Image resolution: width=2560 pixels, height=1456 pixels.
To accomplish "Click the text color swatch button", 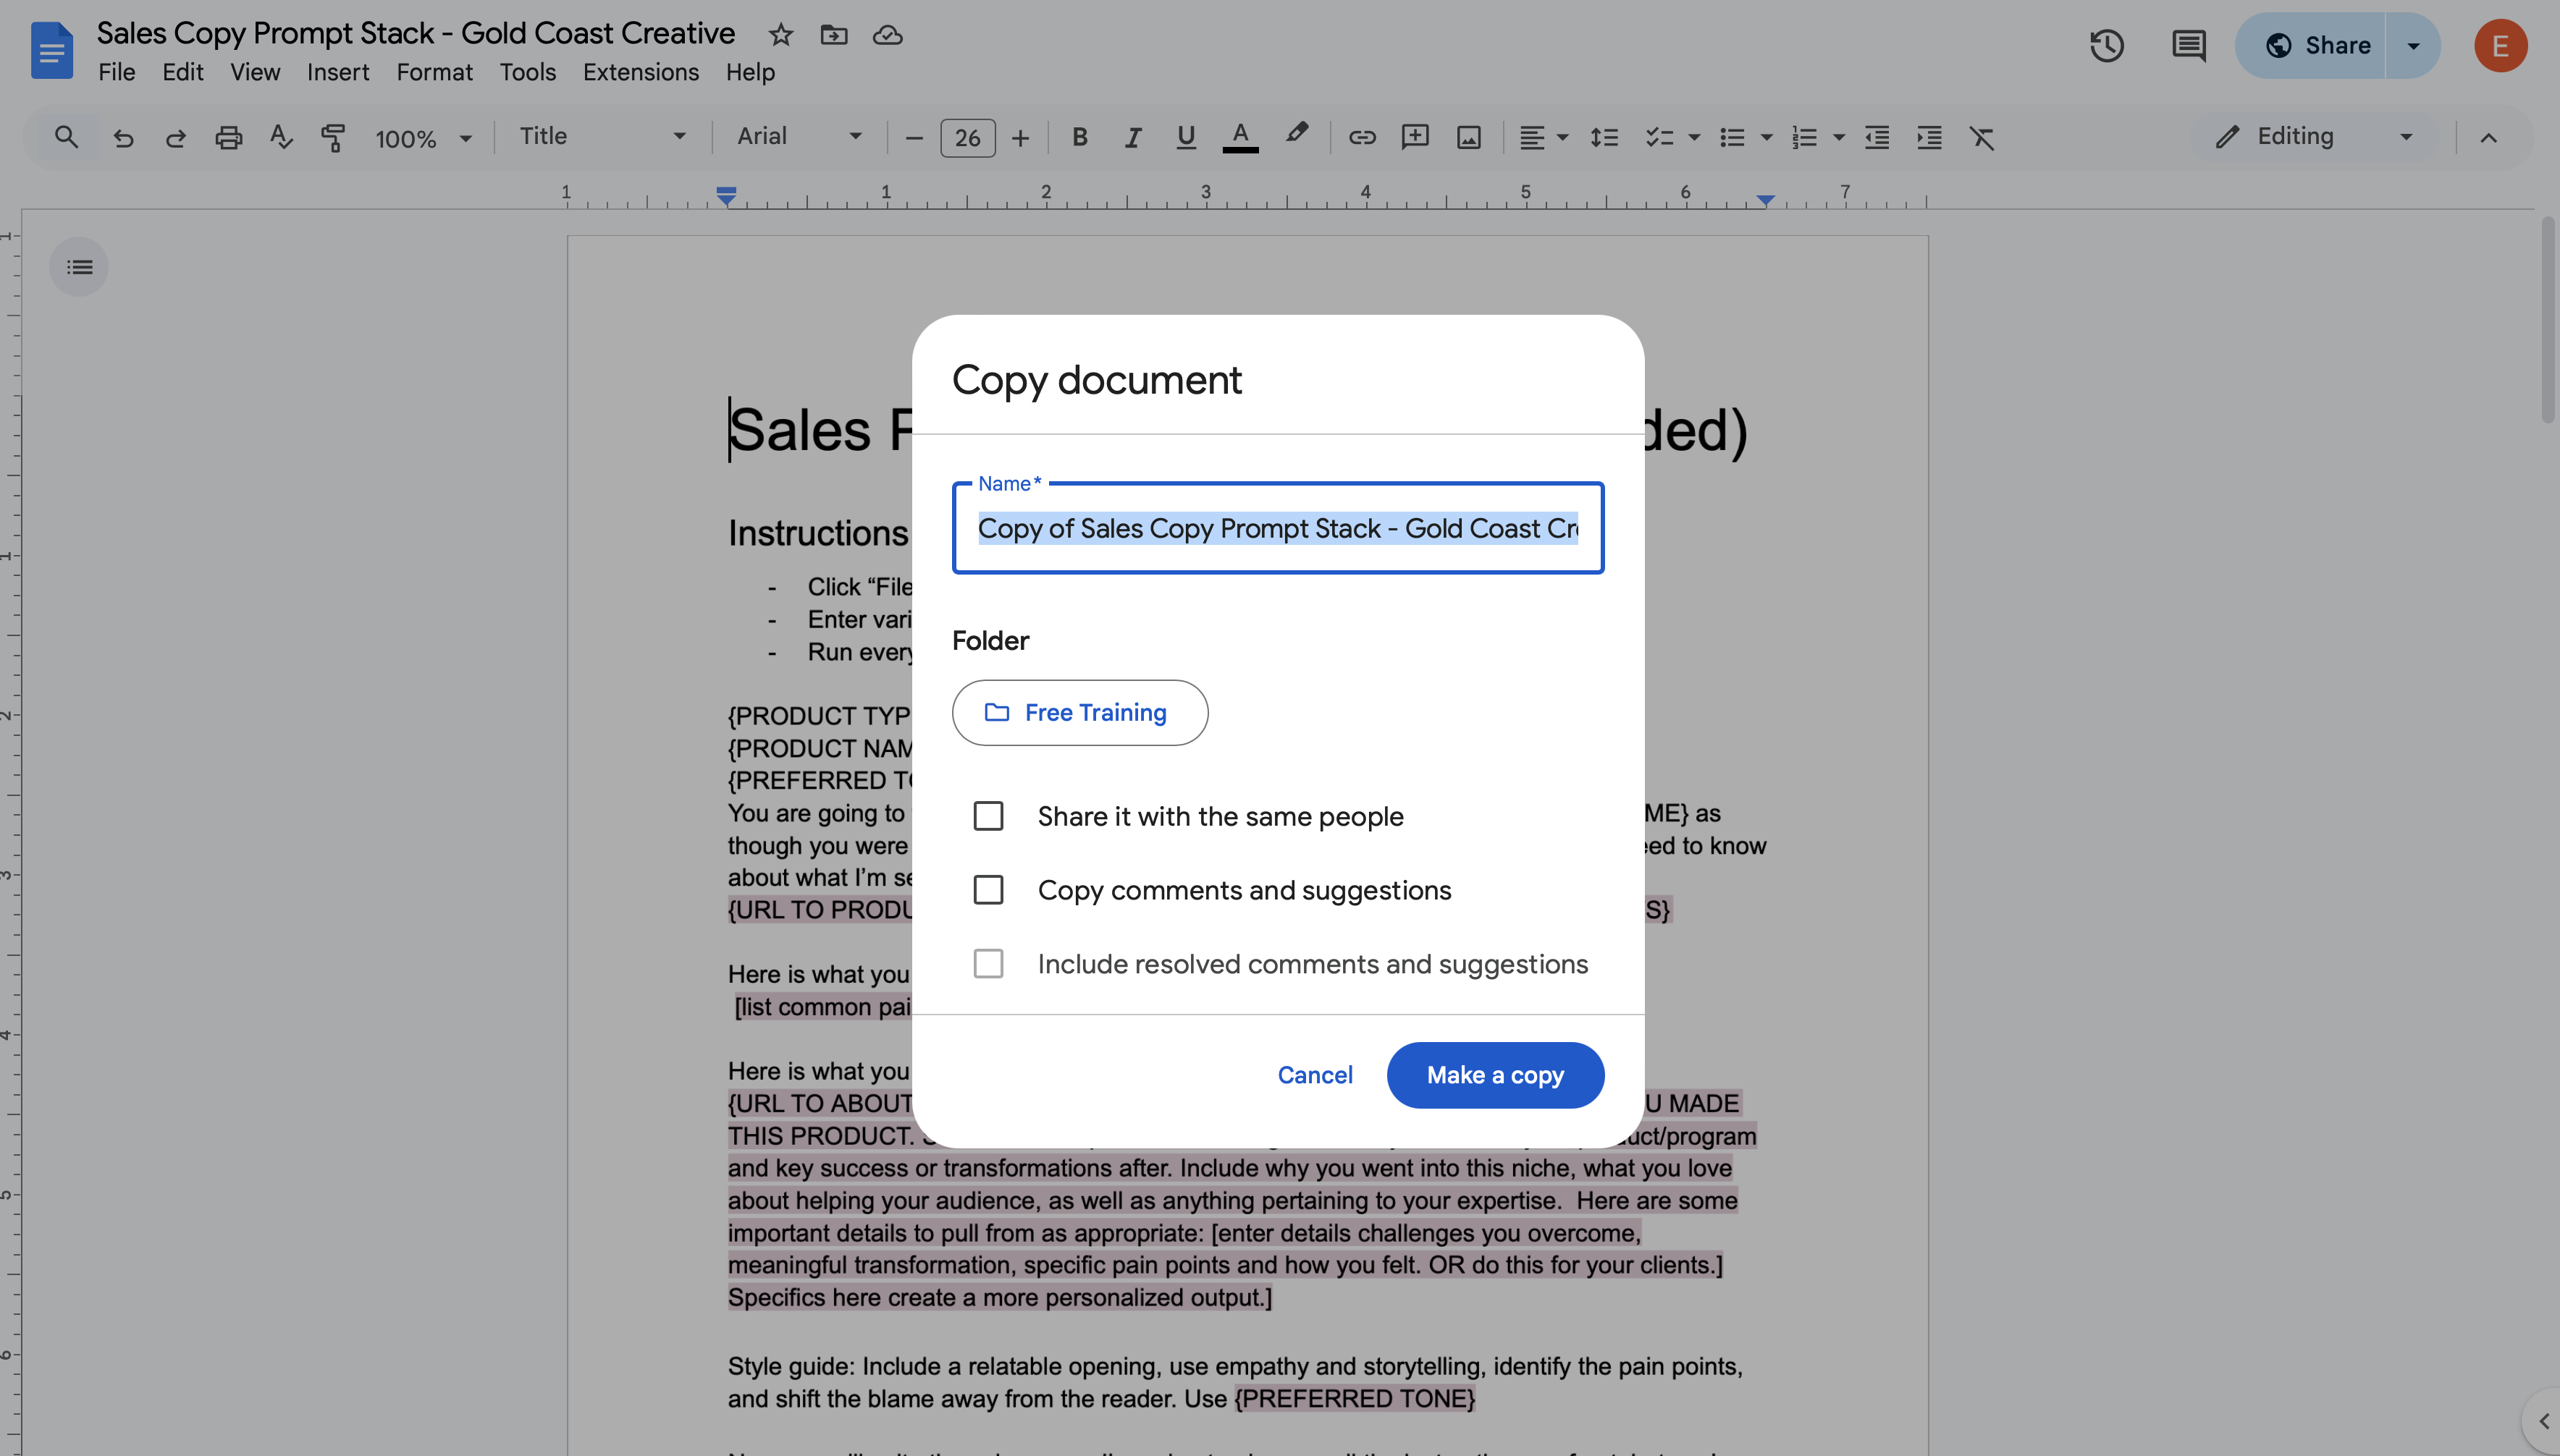I will (1239, 137).
